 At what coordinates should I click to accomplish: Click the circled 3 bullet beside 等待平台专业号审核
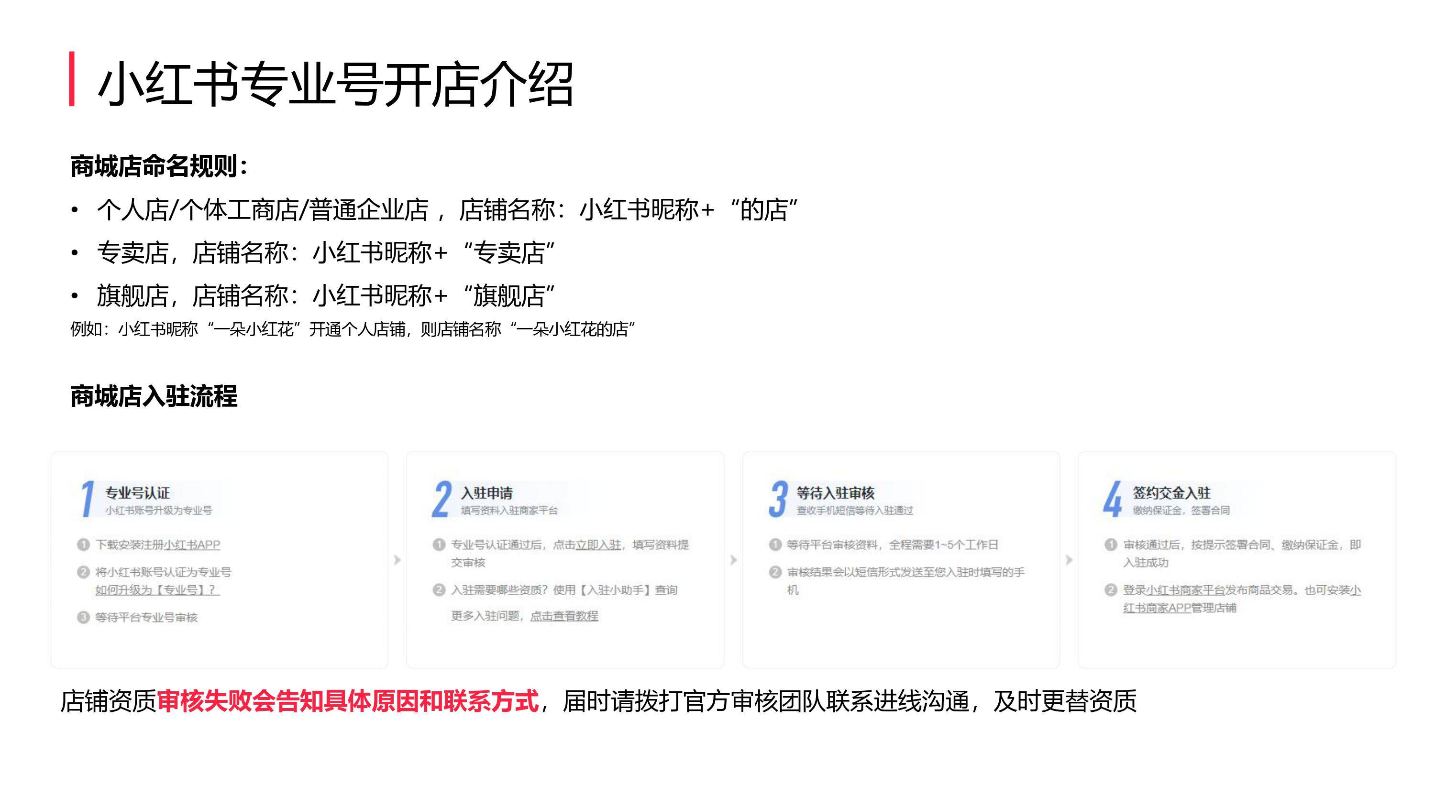pyautogui.click(x=83, y=617)
